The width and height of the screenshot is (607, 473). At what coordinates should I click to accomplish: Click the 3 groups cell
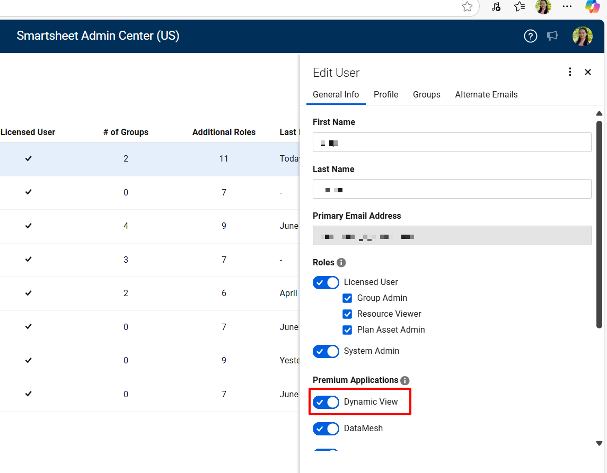point(126,260)
